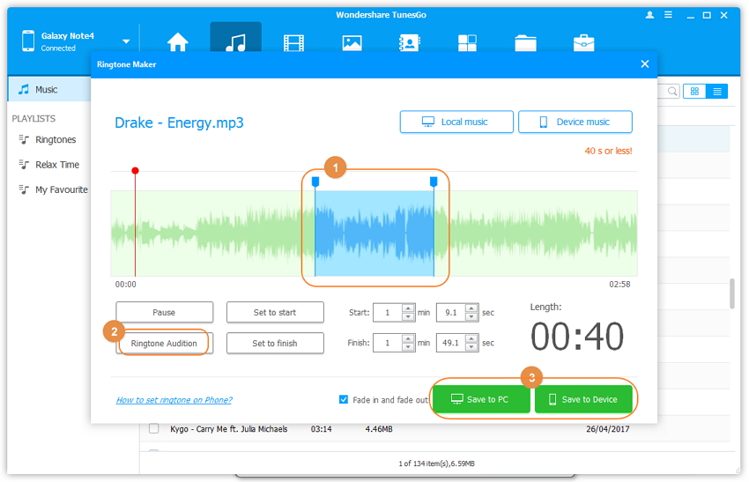
Task: Select Ringtones playlist in sidebar
Action: pos(56,140)
